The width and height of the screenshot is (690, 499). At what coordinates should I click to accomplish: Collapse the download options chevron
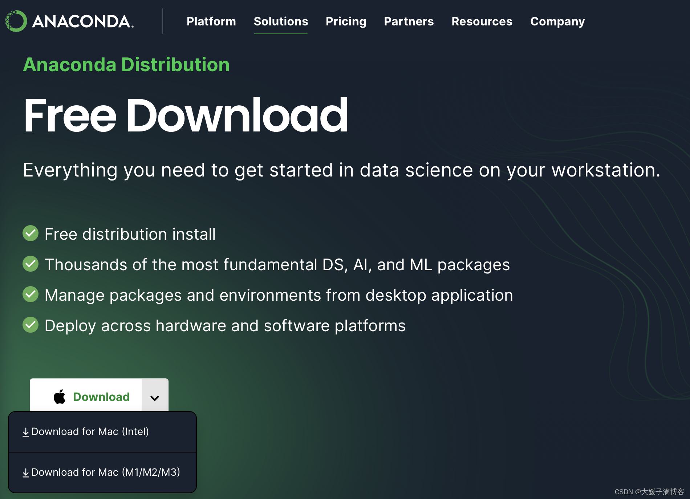point(155,395)
